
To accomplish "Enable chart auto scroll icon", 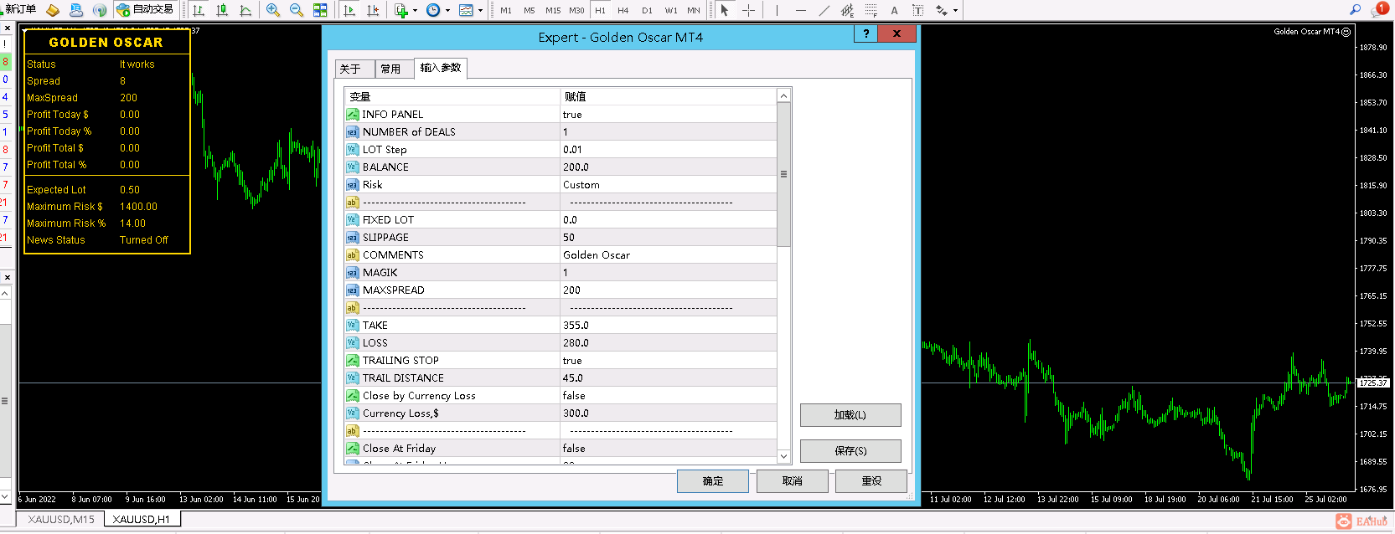I will pyautogui.click(x=349, y=10).
